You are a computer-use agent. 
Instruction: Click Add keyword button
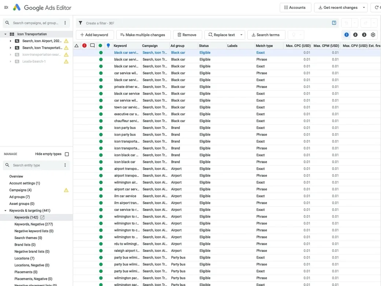[x=95, y=35]
